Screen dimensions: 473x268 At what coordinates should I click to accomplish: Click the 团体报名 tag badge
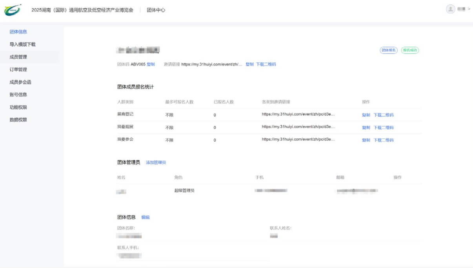click(389, 50)
